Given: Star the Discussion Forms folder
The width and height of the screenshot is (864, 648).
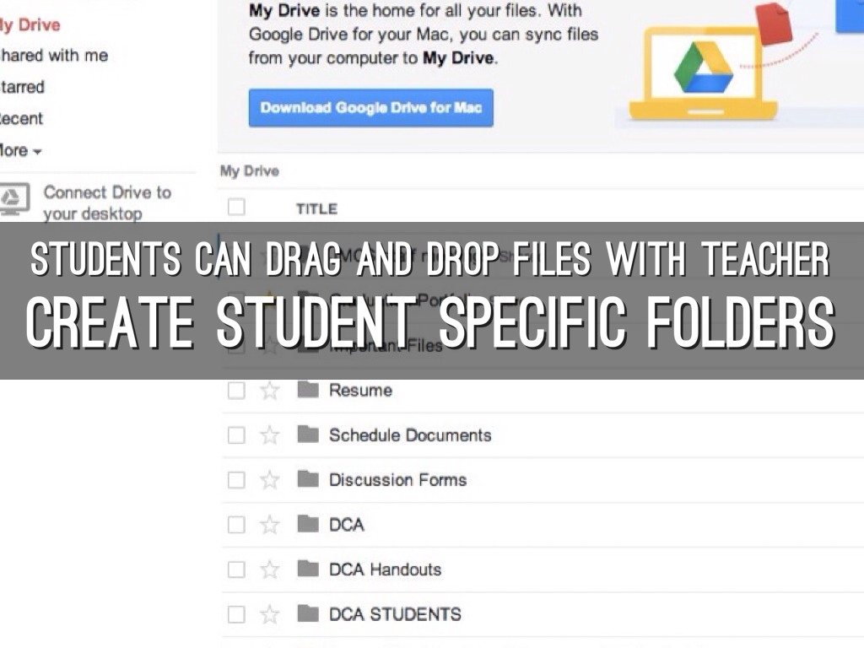Looking at the screenshot, I should click(269, 479).
